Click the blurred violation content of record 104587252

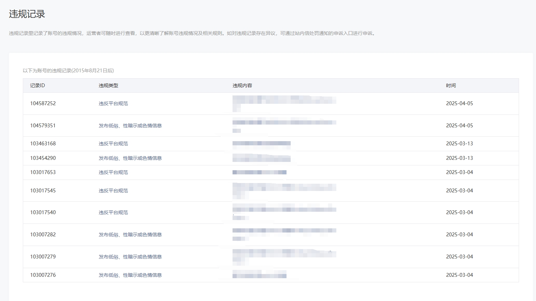pos(284,103)
